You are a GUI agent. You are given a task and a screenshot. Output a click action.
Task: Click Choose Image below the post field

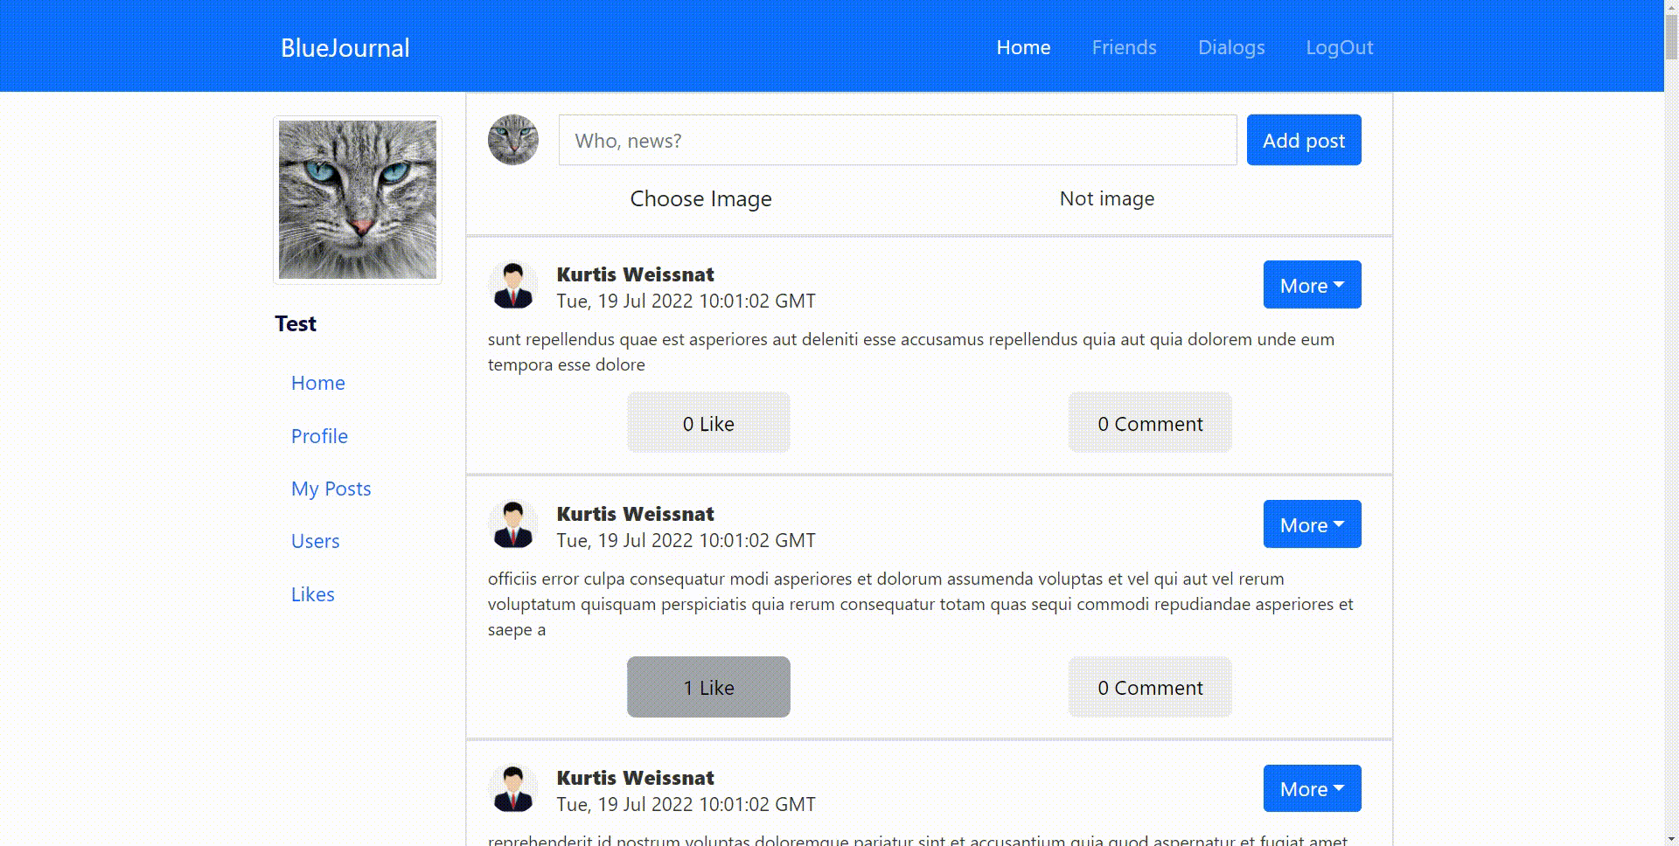point(700,199)
